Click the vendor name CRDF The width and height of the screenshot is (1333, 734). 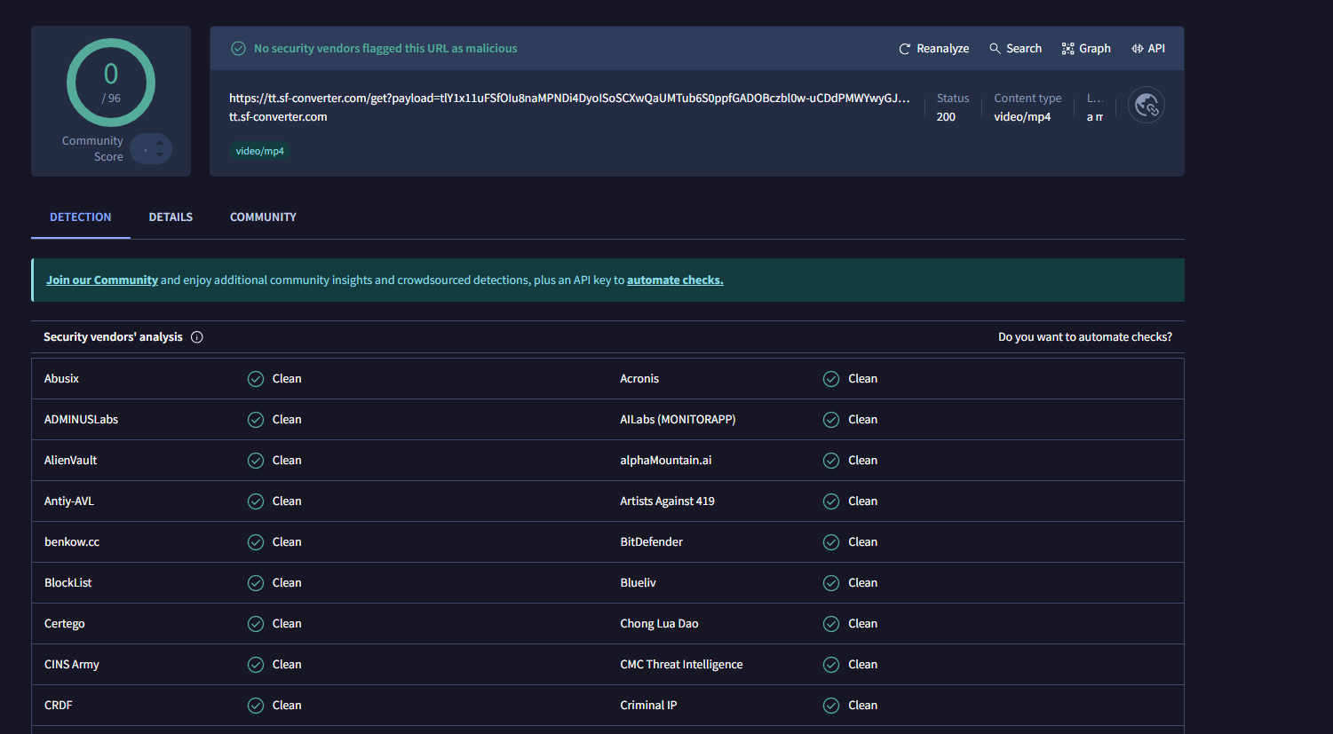(59, 706)
